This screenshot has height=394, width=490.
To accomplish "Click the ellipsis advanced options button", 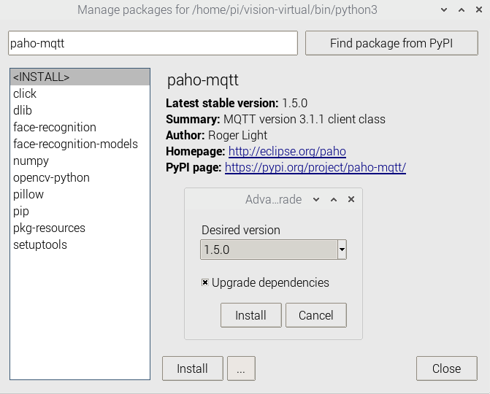I will click(240, 368).
